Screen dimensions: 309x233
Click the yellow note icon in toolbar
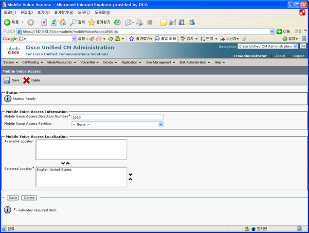tap(164, 22)
